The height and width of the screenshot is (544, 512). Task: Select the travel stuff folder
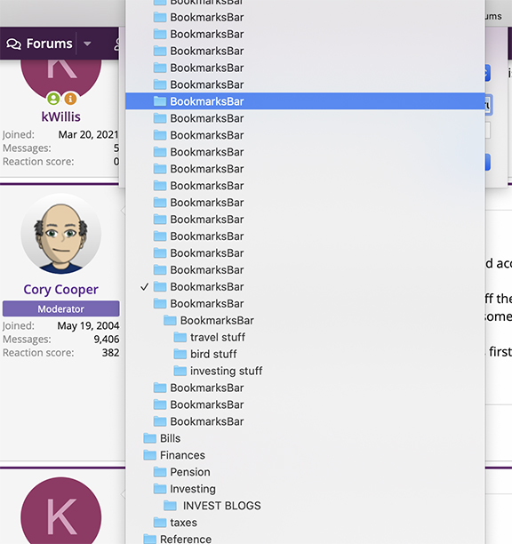[x=305, y=337]
